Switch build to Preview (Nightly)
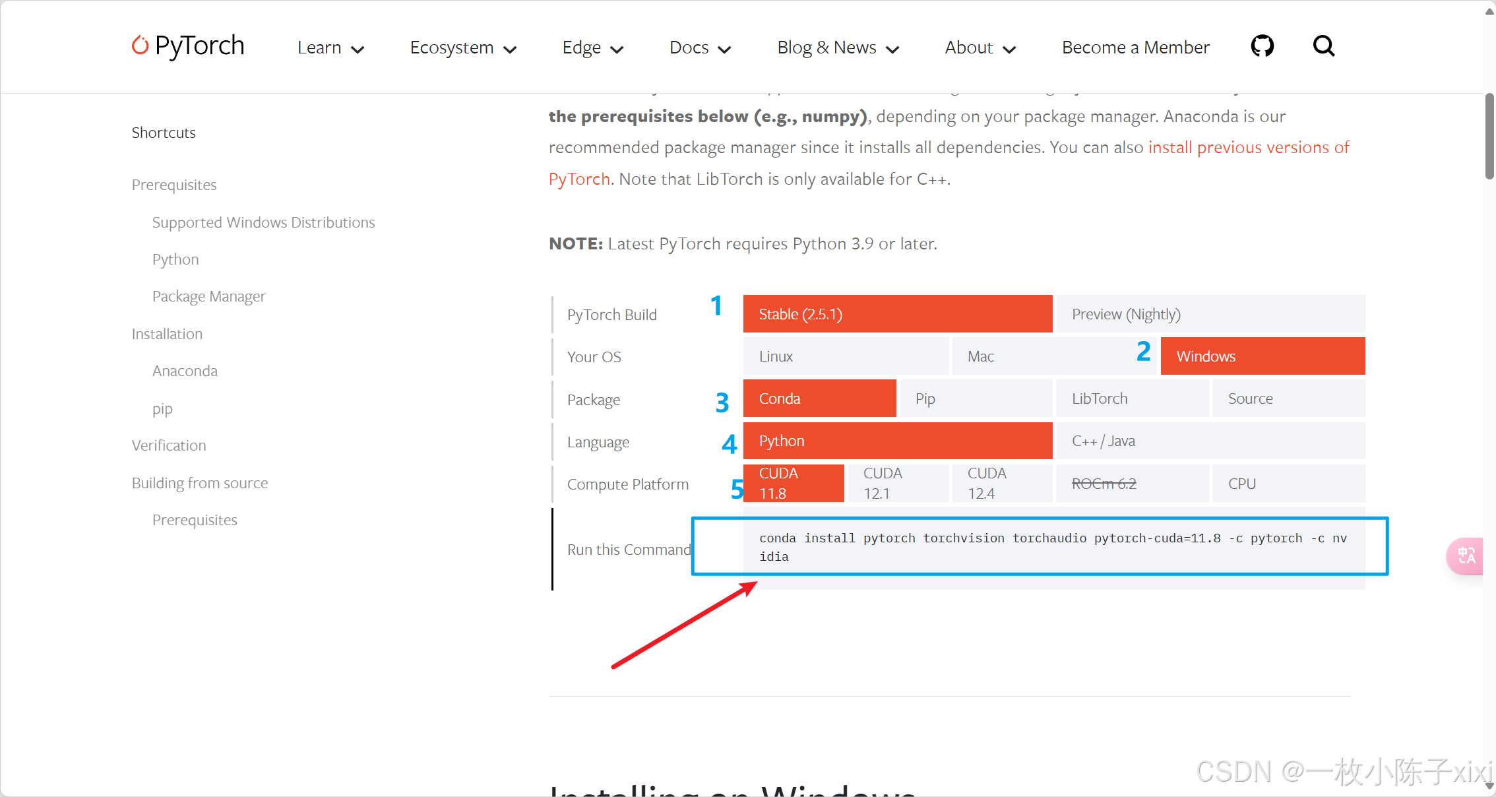 (1210, 314)
